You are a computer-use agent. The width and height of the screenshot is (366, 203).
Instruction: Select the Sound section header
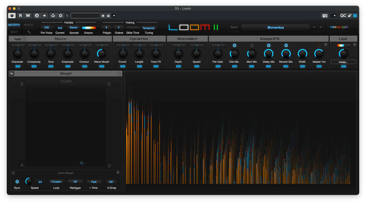(60, 39)
